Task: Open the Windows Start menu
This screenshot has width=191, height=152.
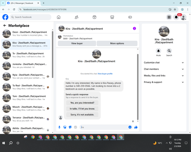Action: point(3,143)
